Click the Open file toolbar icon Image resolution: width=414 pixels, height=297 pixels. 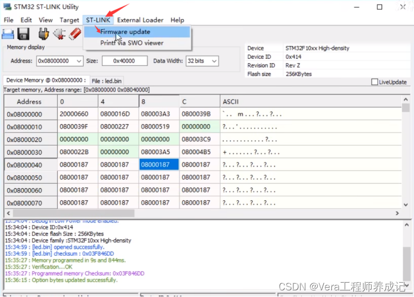pos(8,34)
